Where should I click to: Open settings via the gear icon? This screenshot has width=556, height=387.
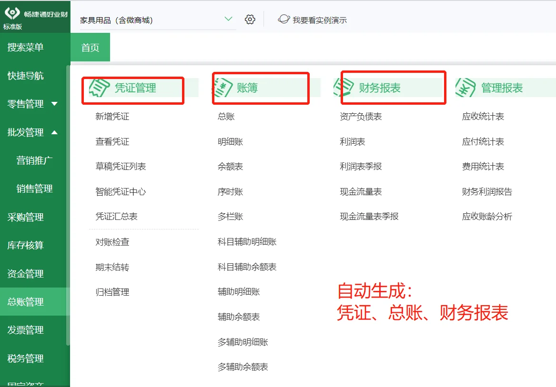250,20
